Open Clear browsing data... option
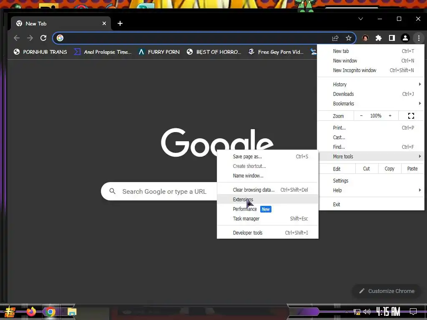 pyautogui.click(x=268, y=190)
